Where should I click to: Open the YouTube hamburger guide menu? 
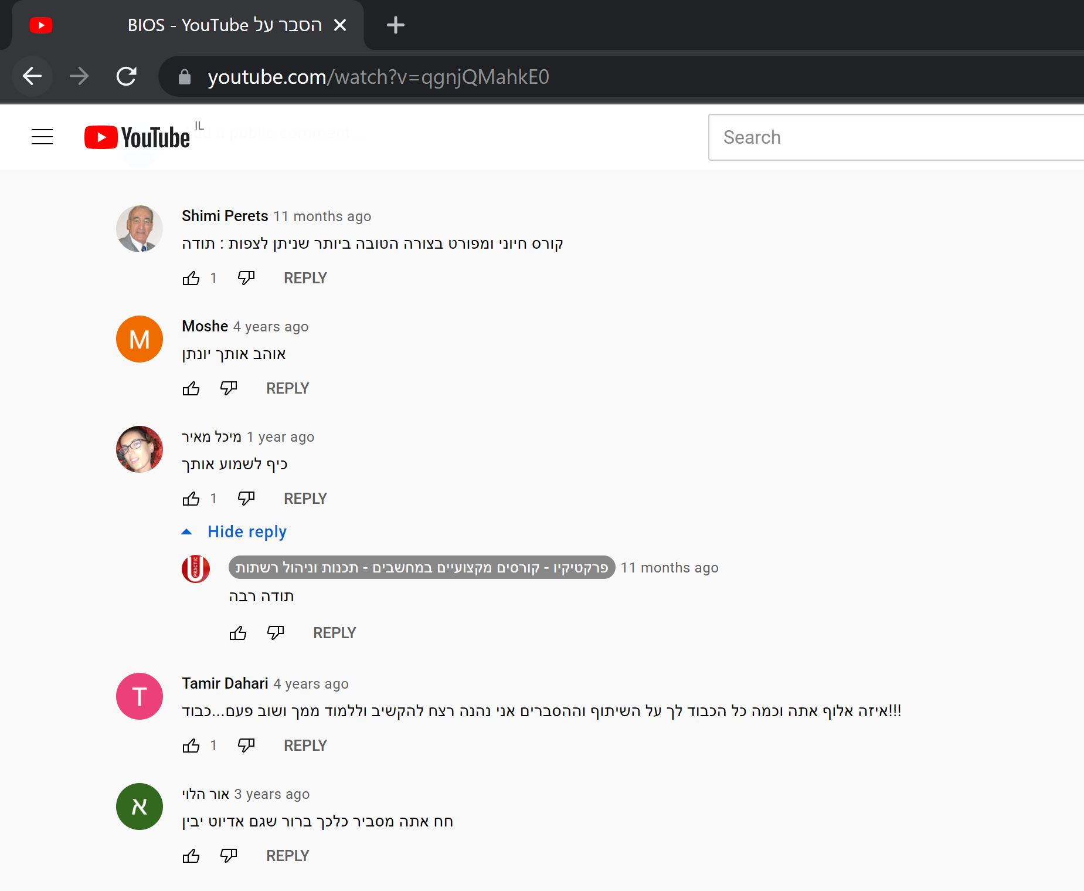point(42,137)
